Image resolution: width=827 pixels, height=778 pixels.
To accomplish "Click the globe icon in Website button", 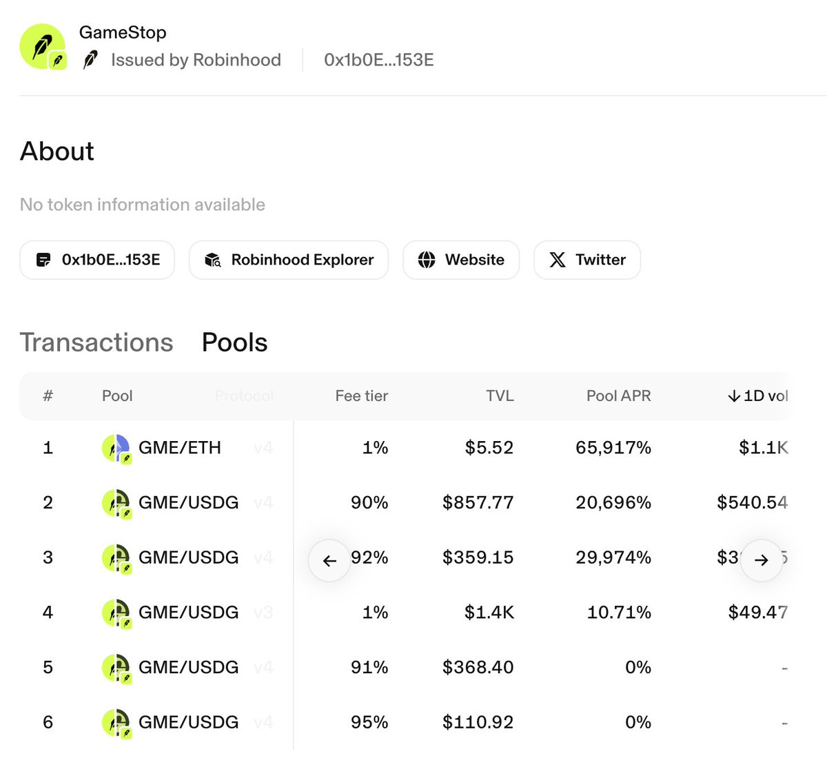I will tap(427, 260).
